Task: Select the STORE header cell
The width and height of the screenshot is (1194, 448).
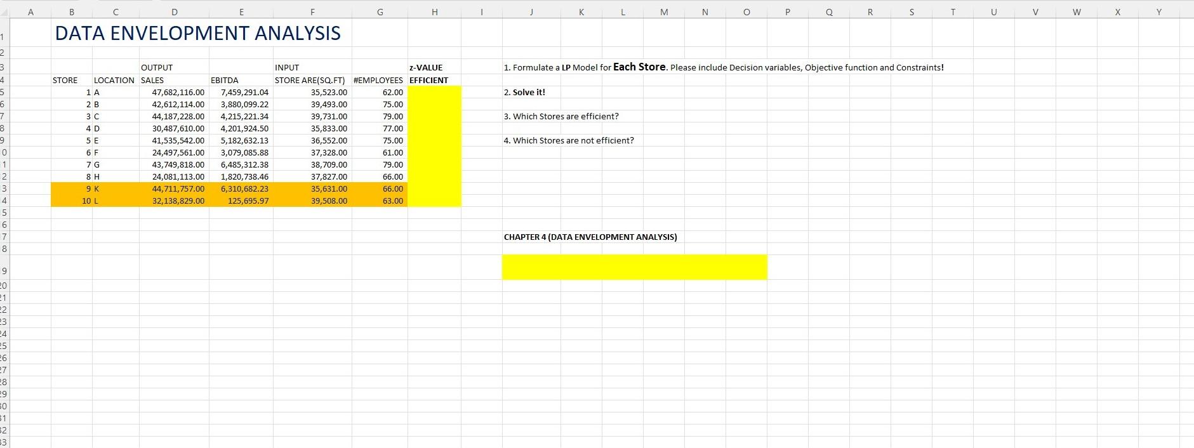Action: tap(65, 80)
